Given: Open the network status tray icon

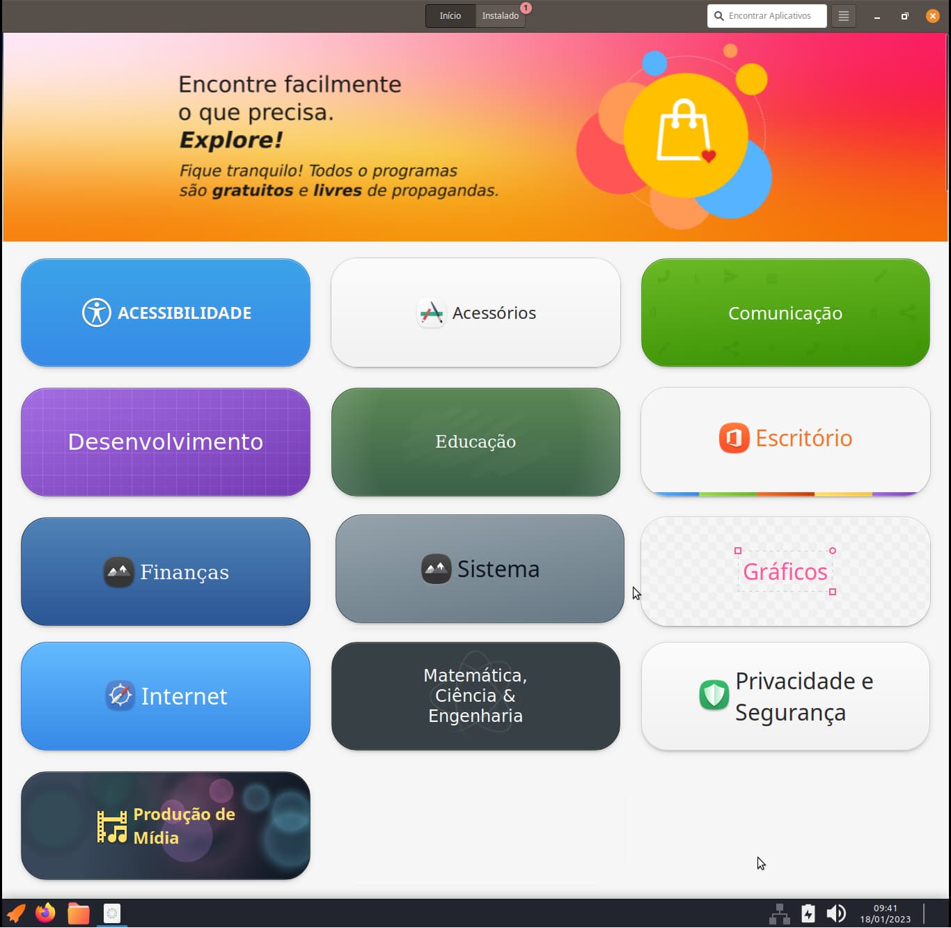Looking at the screenshot, I should [780, 913].
